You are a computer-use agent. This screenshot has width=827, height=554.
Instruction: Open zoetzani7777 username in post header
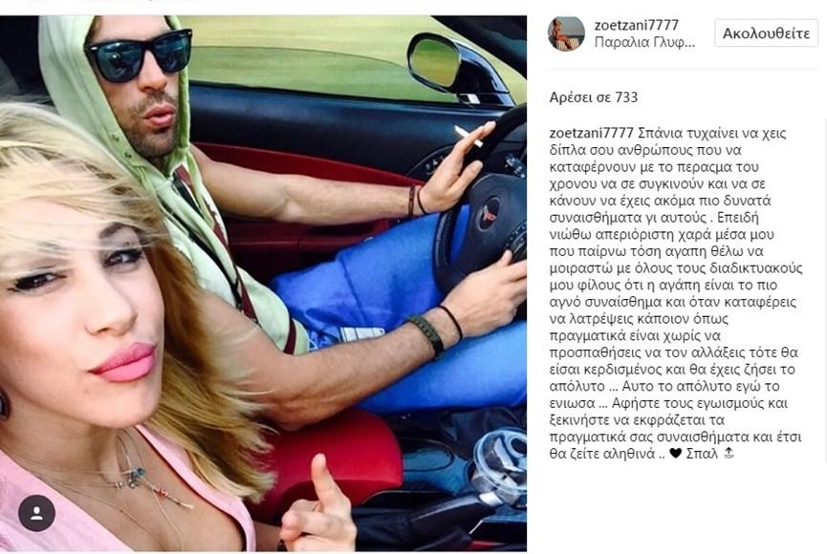click(x=636, y=25)
